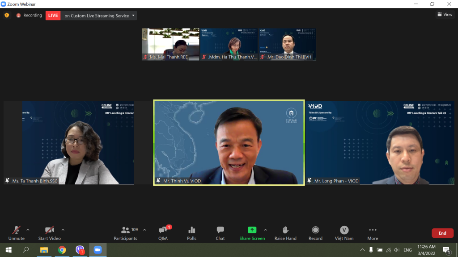Open Google Chrome from the taskbar
Screen dimensions: 458x257
62,250
